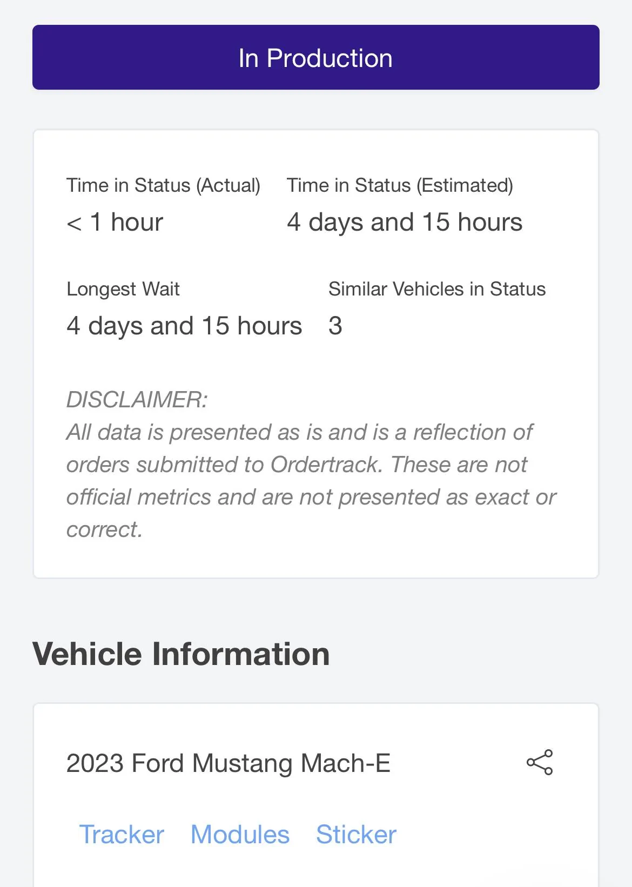632x887 pixels.
Task: Click the DISCLAIMER heading text
Action: [x=137, y=400]
